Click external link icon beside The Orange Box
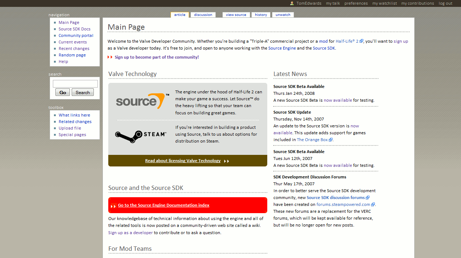Image resolution: width=461 pixels, height=258 pixels. [331, 140]
